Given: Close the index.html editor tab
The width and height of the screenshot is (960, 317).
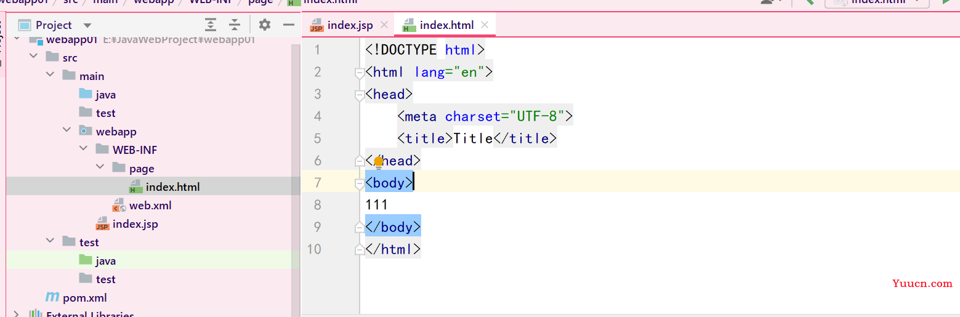Looking at the screenshot, I should 485,25.
